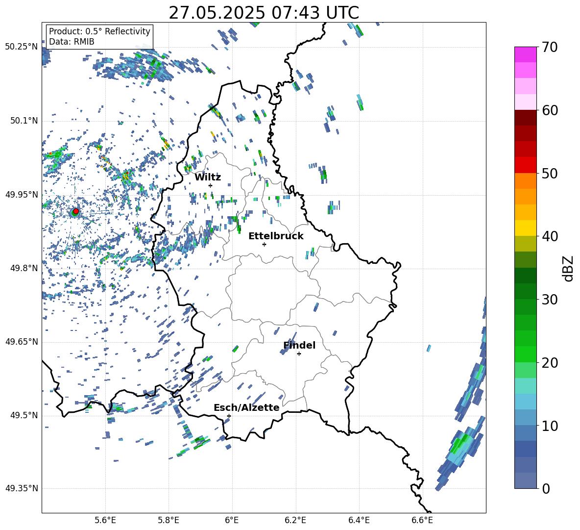
Task: Click the 5.6°E longitude label
Action: (105, 520)
